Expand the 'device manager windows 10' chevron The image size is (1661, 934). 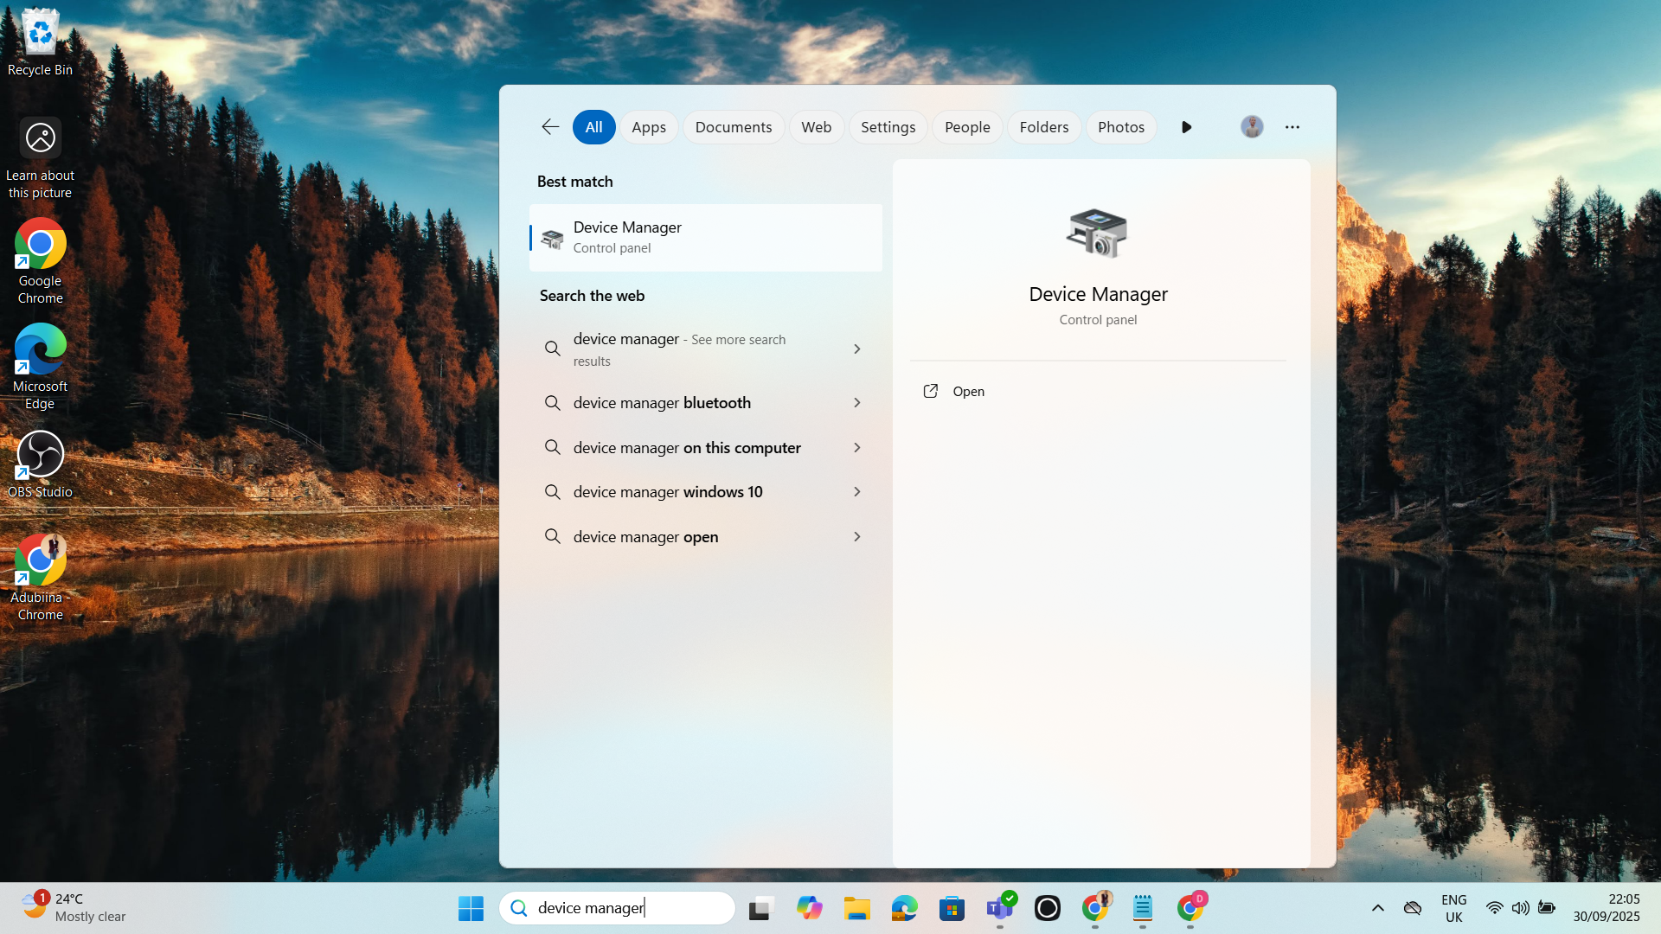856,492
